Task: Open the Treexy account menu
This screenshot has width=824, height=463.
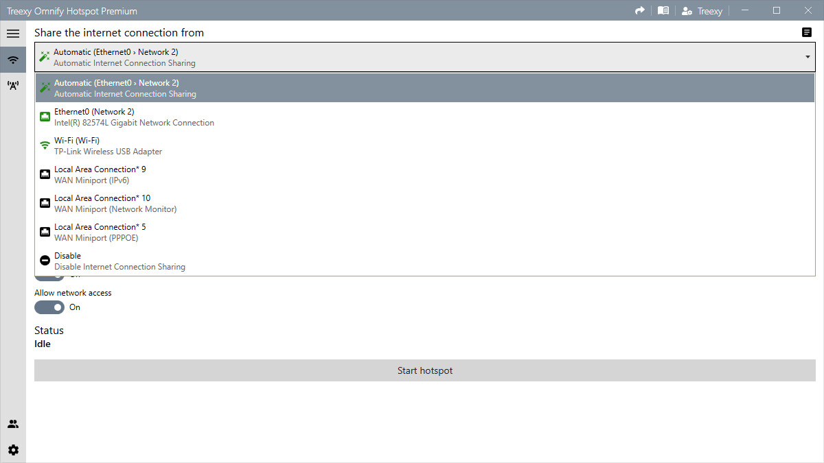Action: 702,10
